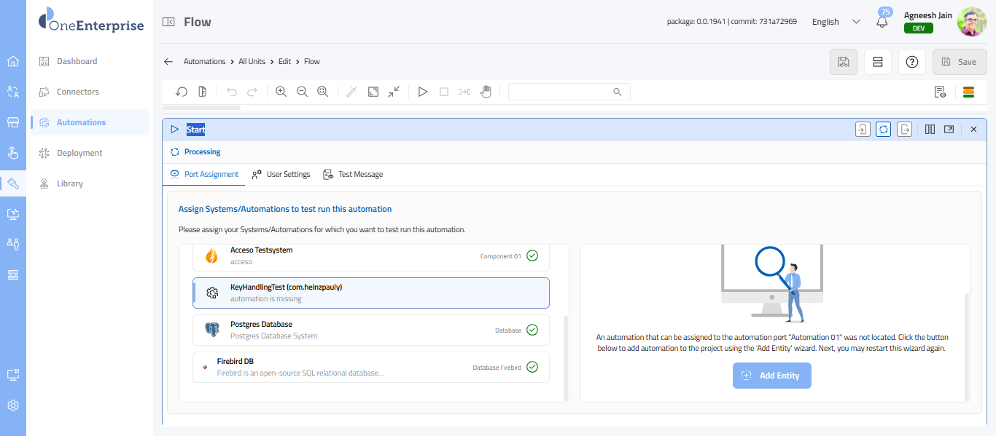
Task: Open the English language dropdown
Action: 836,22
